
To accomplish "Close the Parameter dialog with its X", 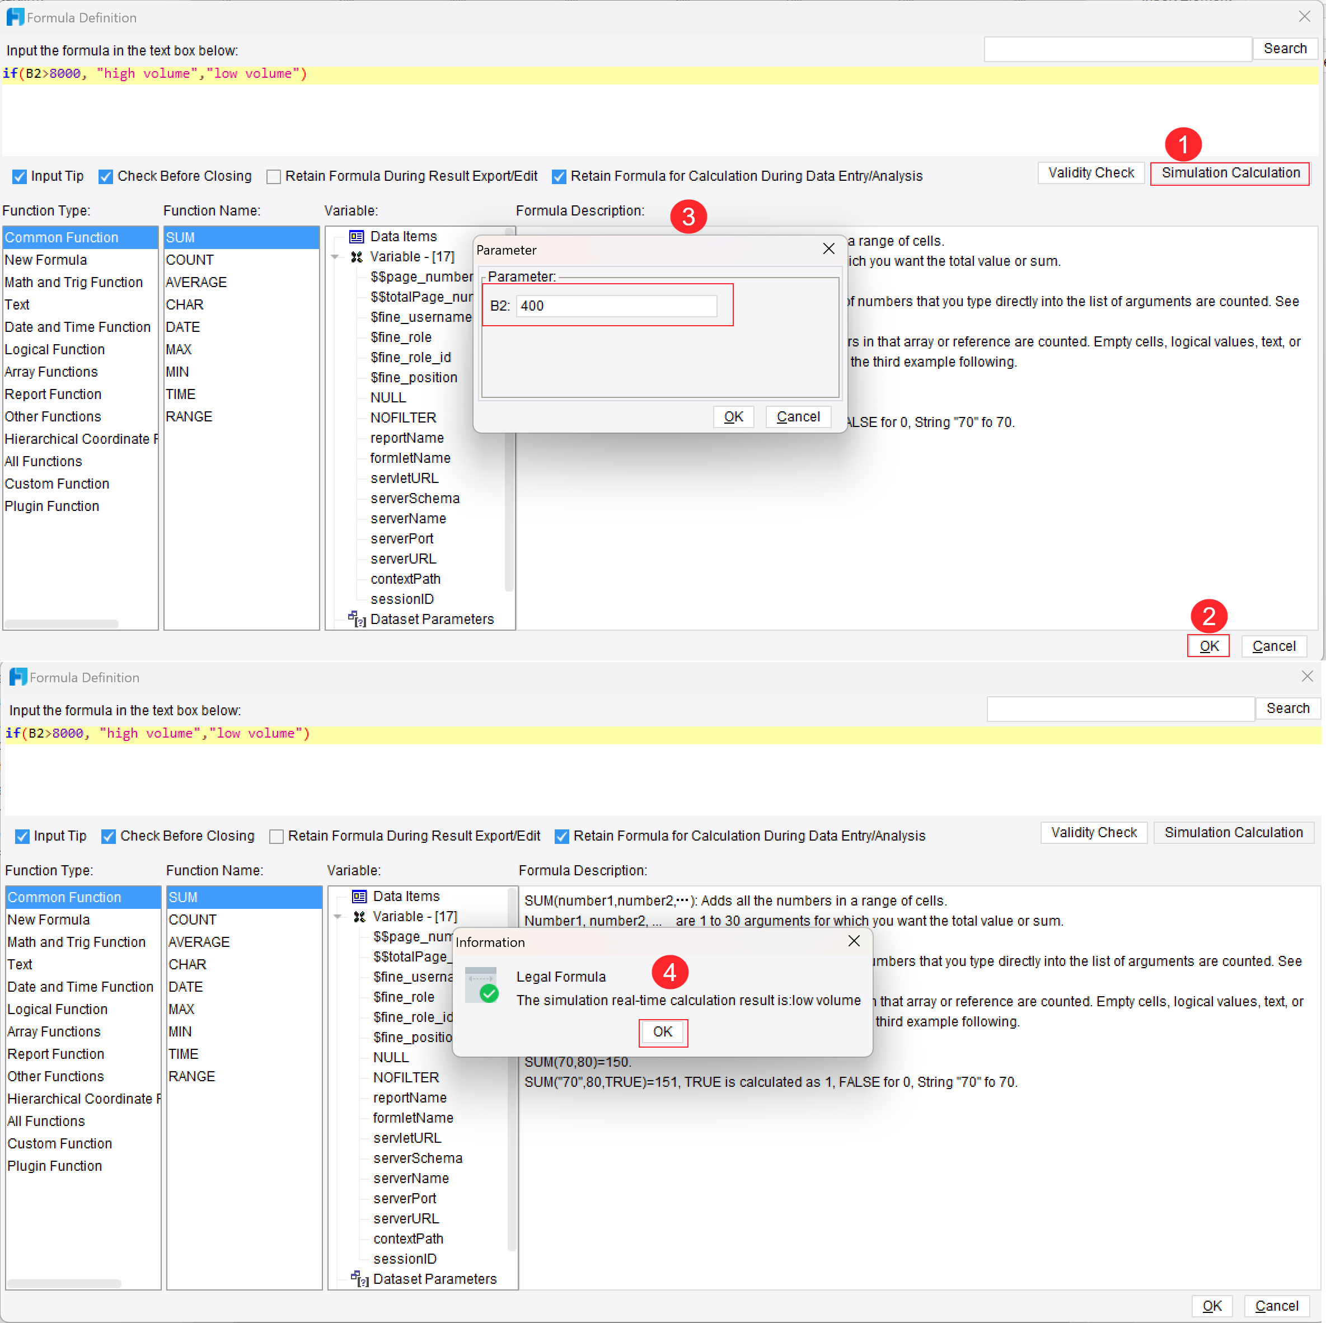I will pyautogui.click(x=828, y=249).
